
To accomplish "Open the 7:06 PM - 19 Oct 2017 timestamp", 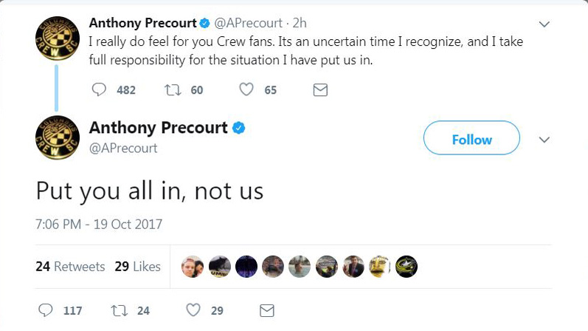I will (x=99, y=224).
